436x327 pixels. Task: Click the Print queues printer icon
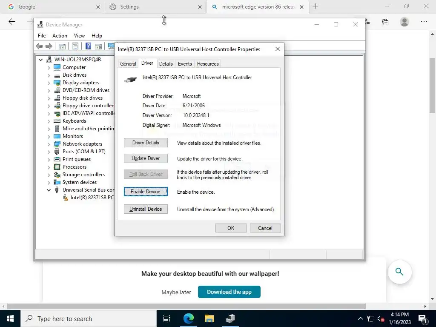[57, 159]
